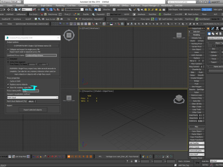The height and width of the screenshot is (167, 223).
Task: Toggle Warn for existing .cgeo files checkbox
Action: tap(8, 88)
